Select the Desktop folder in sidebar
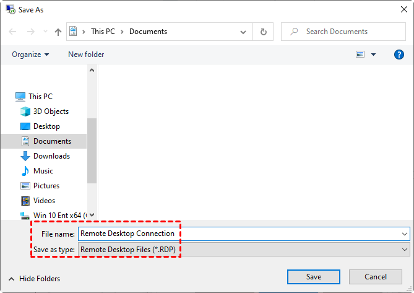This screenshot has height=293, width=414. click(x=46, y=126)
